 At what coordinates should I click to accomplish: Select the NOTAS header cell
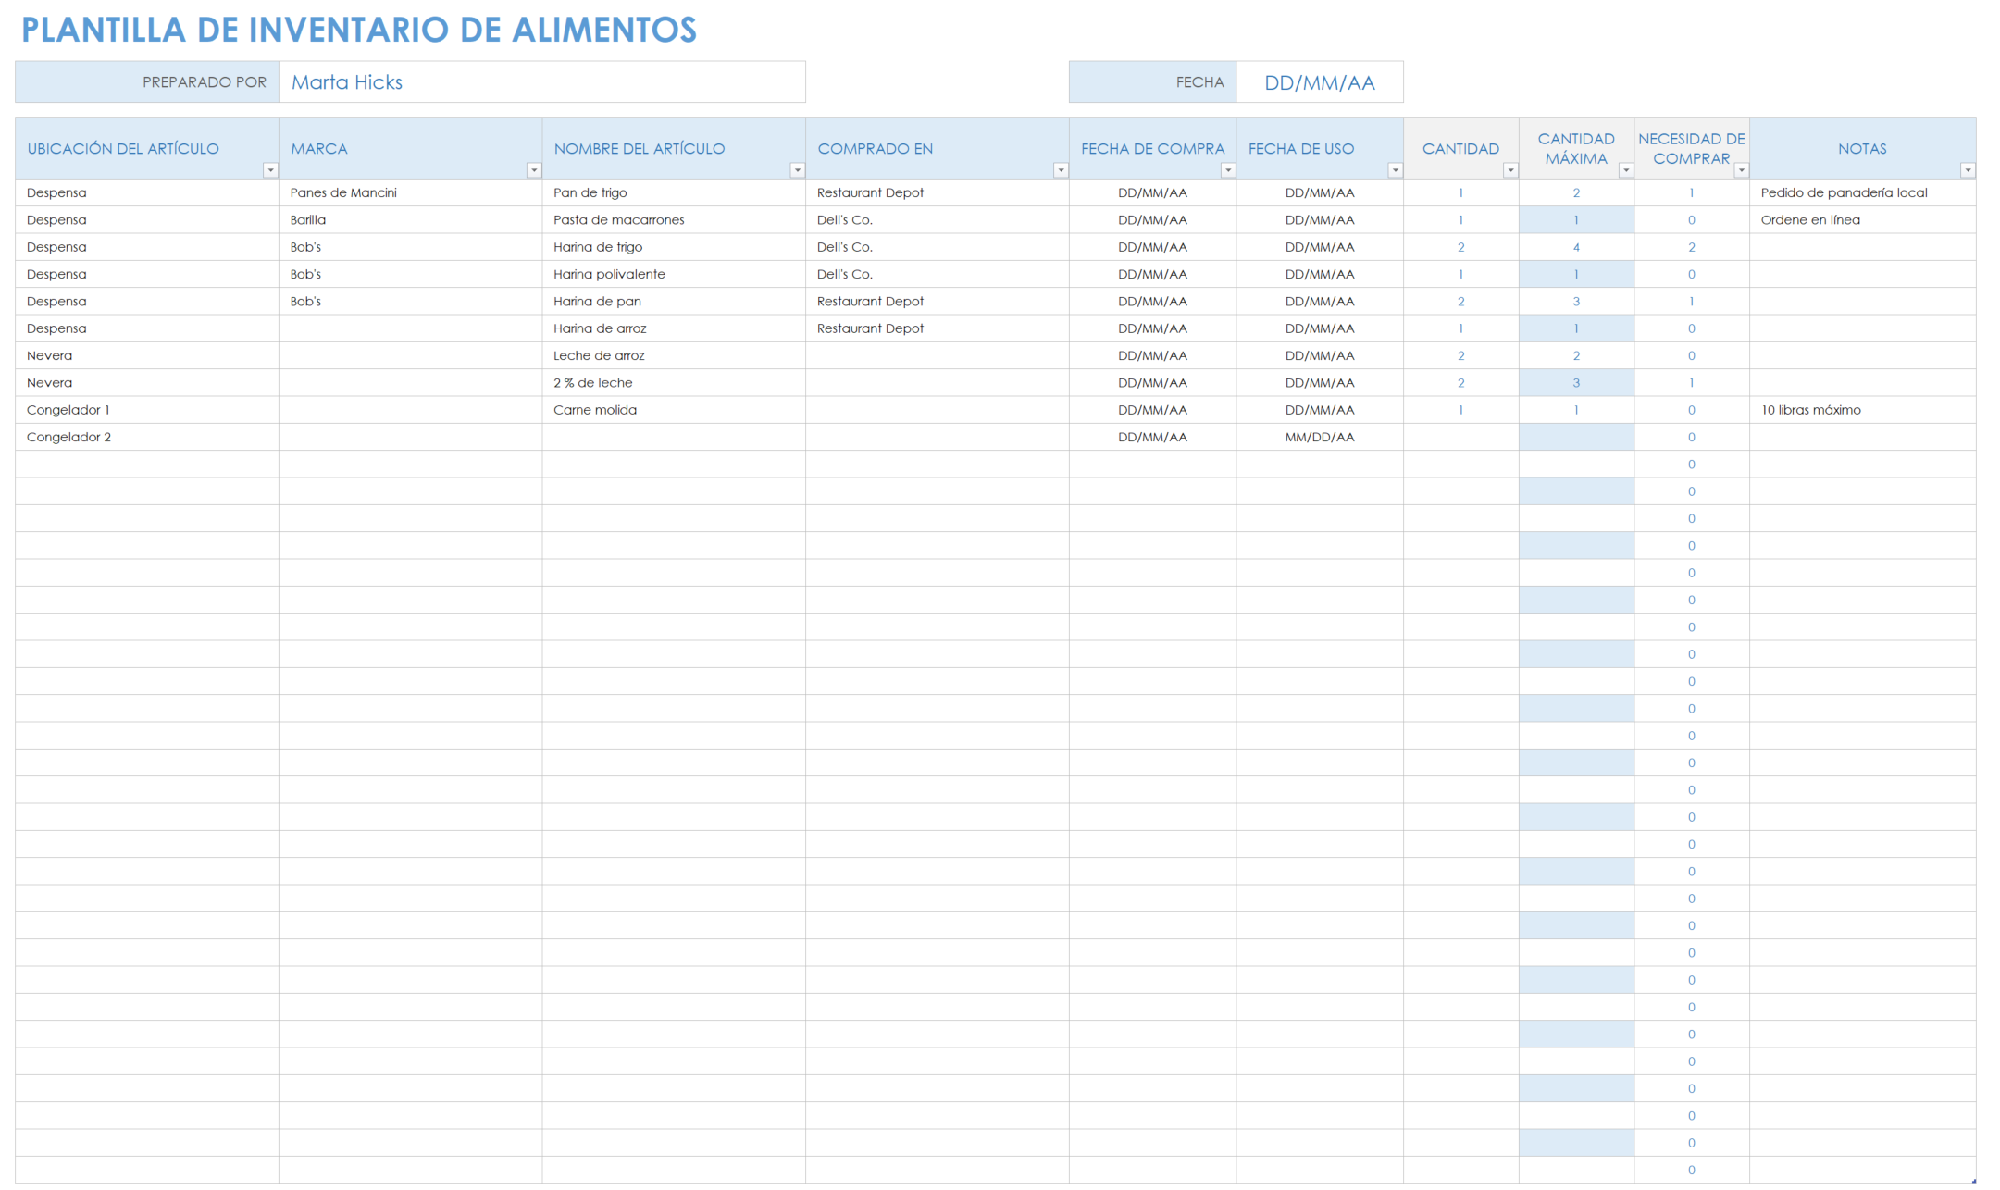(1863, 148)
